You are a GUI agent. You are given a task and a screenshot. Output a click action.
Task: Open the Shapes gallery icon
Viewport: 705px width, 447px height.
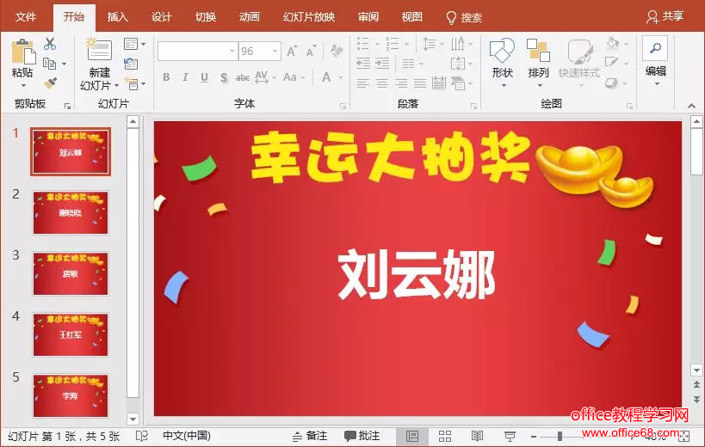502,51
